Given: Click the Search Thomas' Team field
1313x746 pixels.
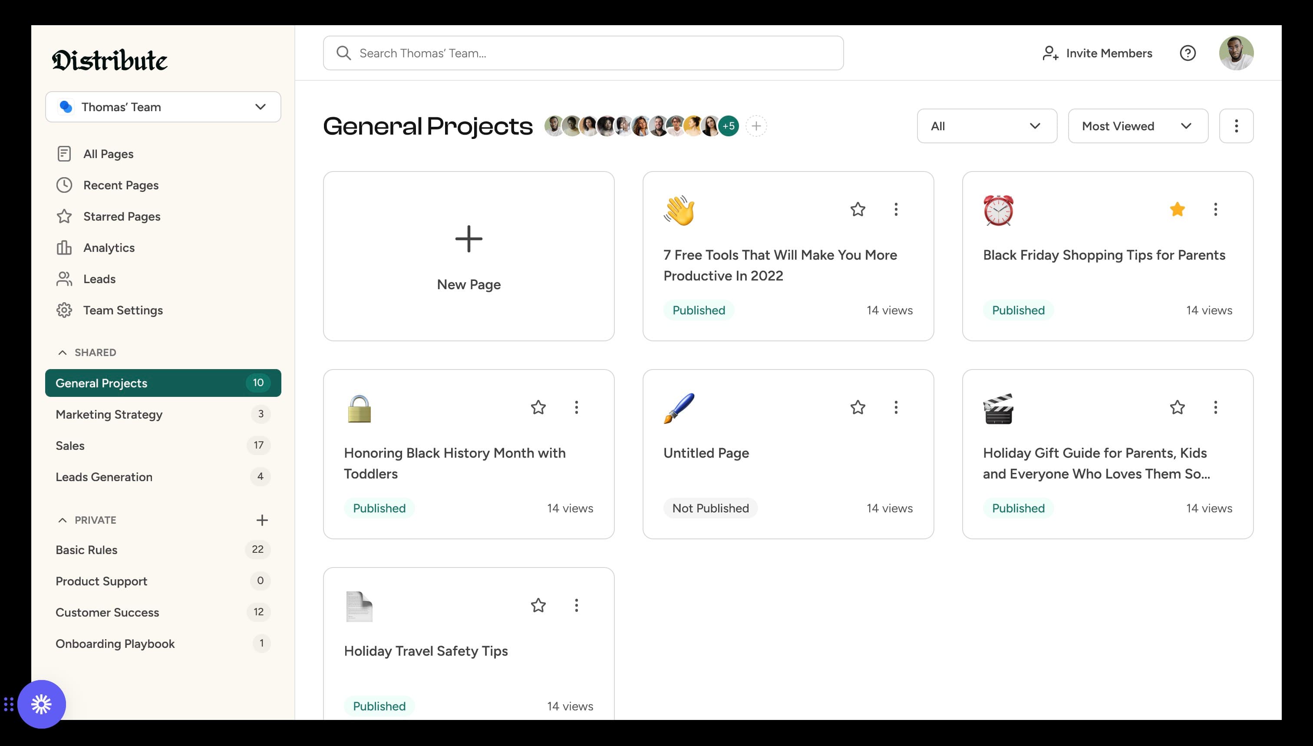Looking at the screenshot, I should (x=583, y=53).
